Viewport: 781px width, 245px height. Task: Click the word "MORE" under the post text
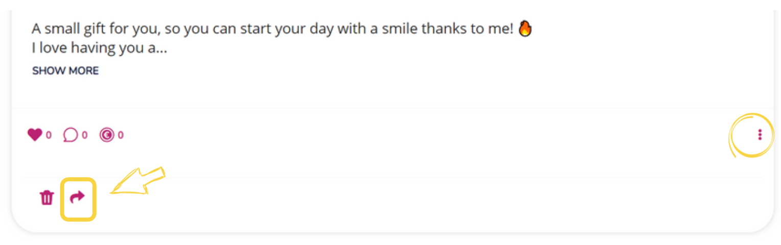click(84, 71)
